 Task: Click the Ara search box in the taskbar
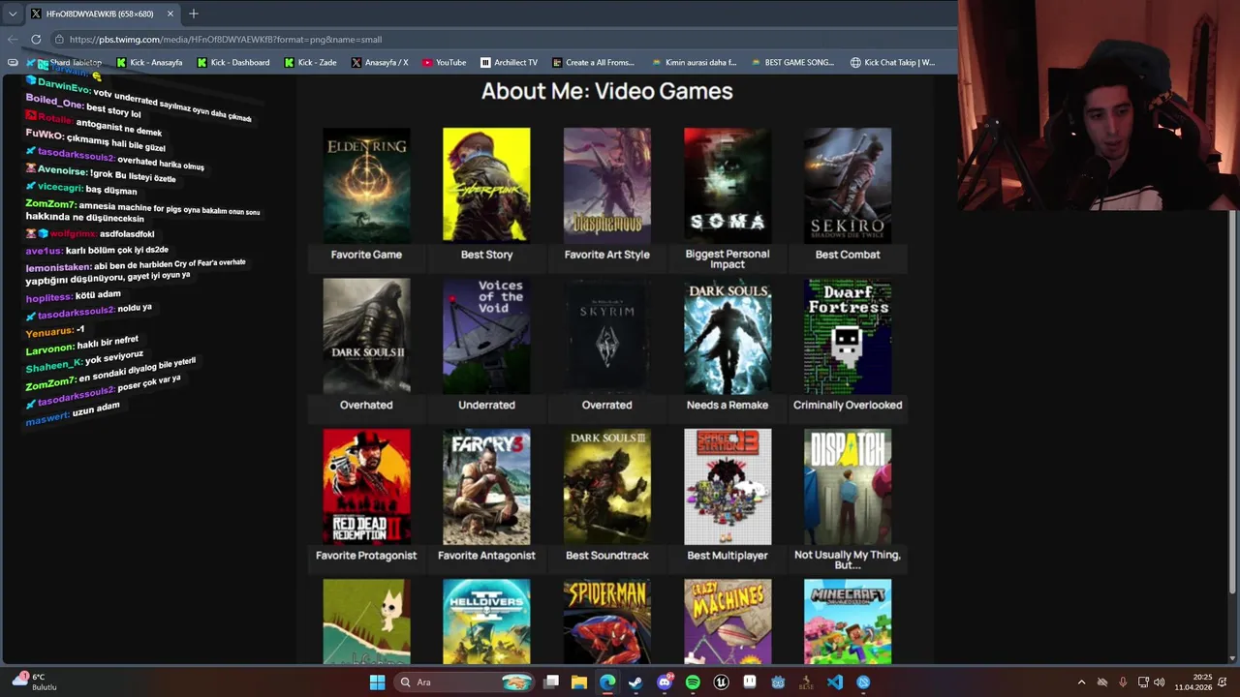pos(463,682)
